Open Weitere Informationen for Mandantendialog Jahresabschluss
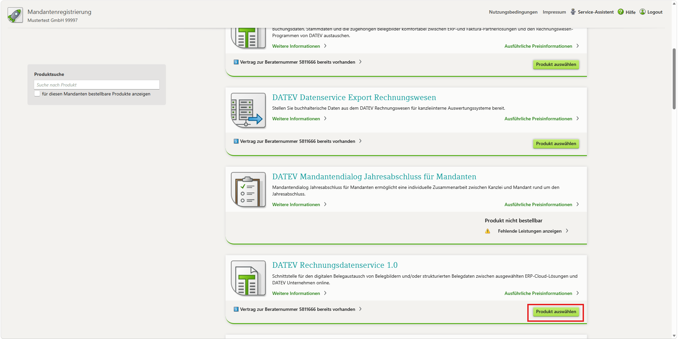 click(296, 204)
